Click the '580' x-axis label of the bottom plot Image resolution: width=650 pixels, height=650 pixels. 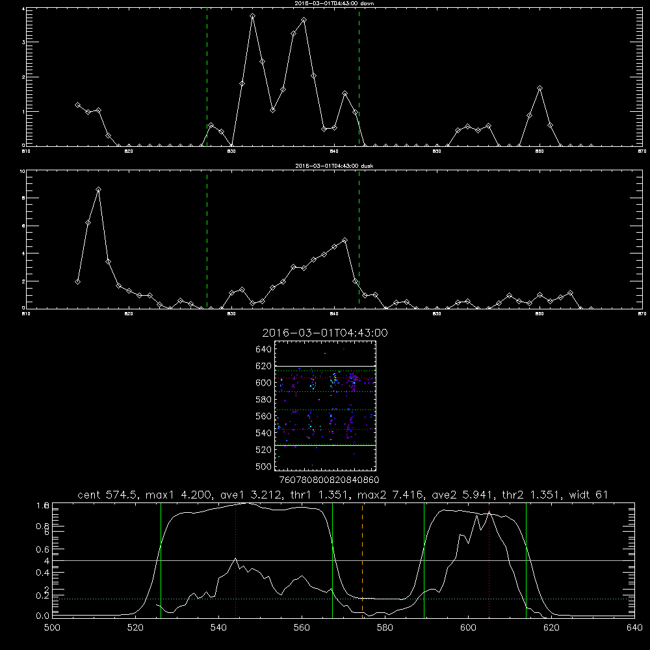[385, 628]
